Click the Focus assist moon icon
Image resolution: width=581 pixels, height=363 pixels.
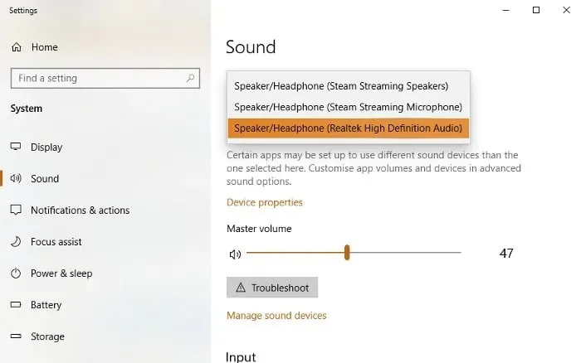click(x=16, y=242)
